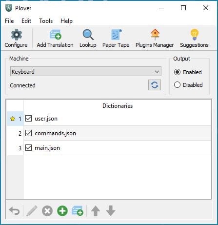This screenshot has width=218, height=225.
Task: Open the Plugins Manager birdhouse icon
Action: [155, 35]
